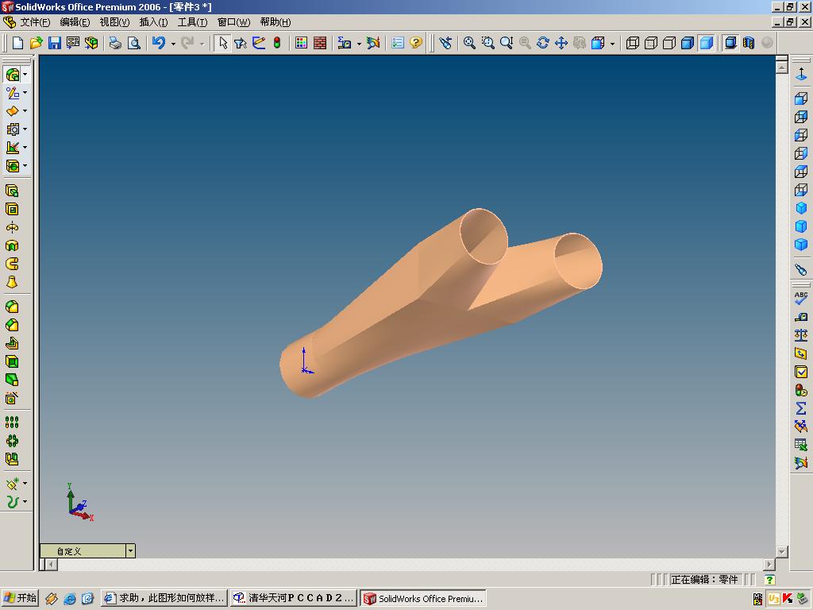Open edit color palette
Screen dimensions: 813x610
(301, 43)
